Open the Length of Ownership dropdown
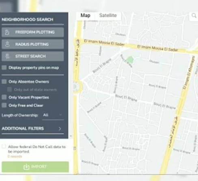This screenshot has height=181, width=198. tap(53, 115)
